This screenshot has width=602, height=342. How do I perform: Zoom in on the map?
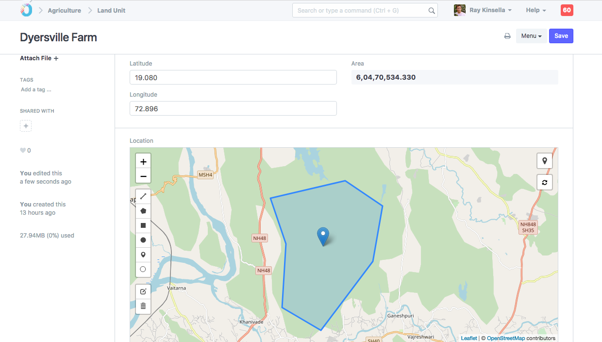coord(143,162)
